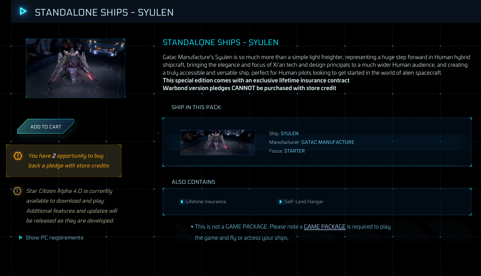Viewport: 481px width, 276px height.
Task: Click the orange warning icon in buy-back notice
Action: coord(18,156)
